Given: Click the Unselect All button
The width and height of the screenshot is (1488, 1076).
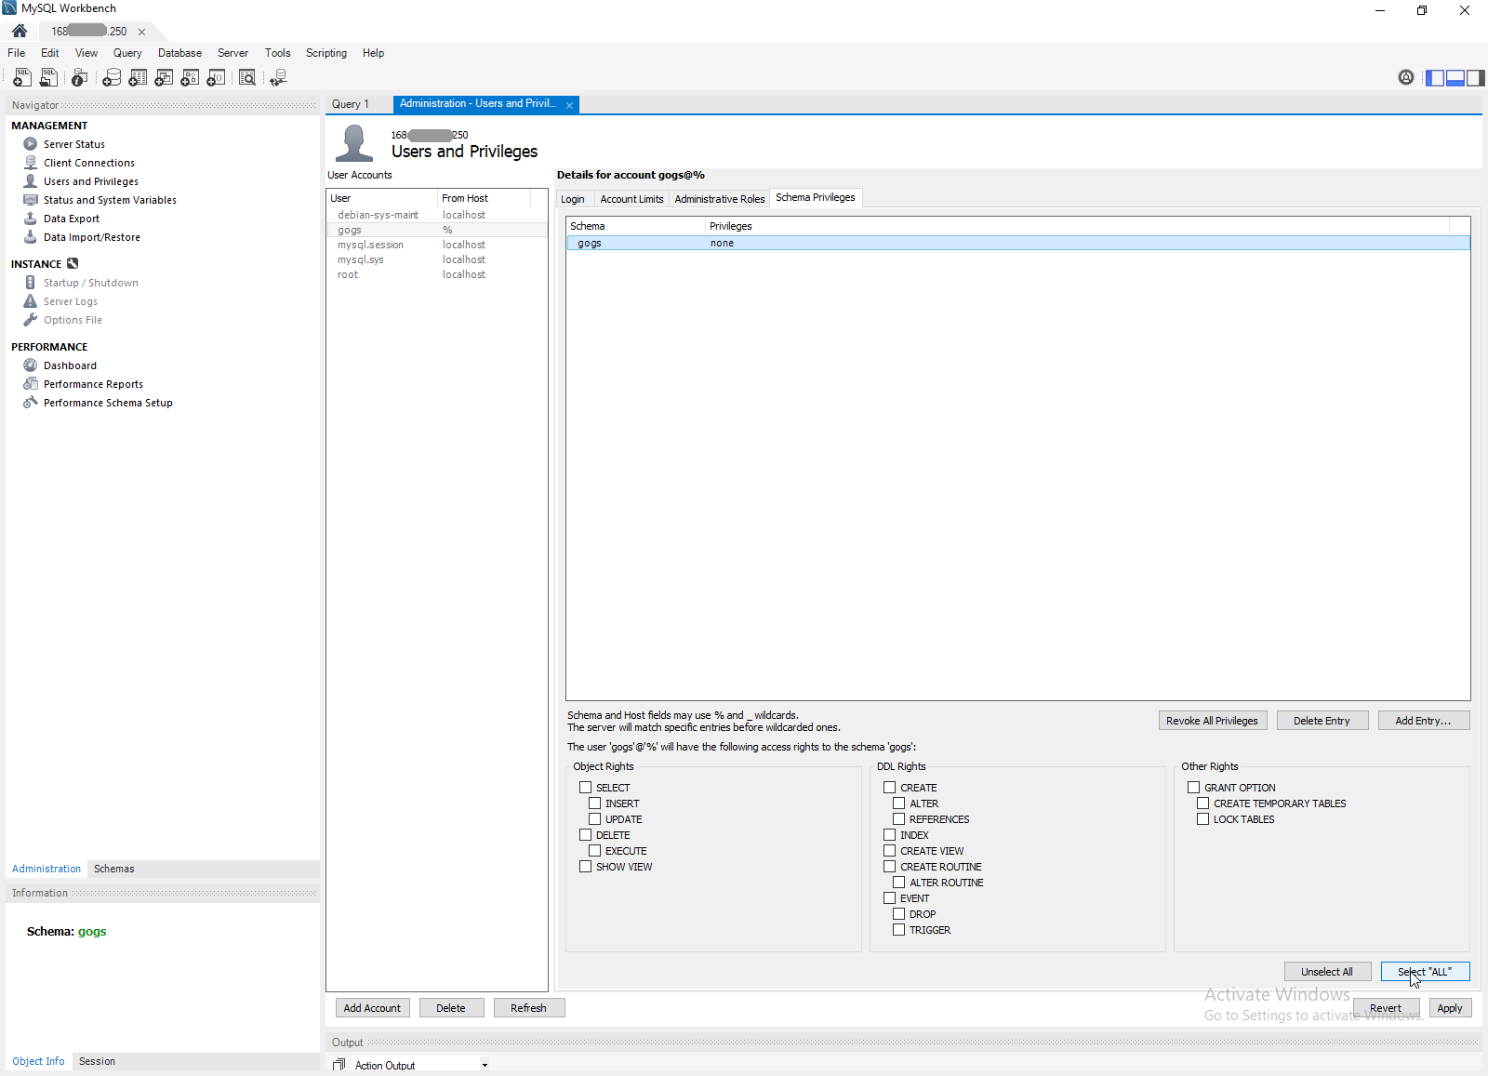Looking at the screenshot, I should tap(1327, 972).
